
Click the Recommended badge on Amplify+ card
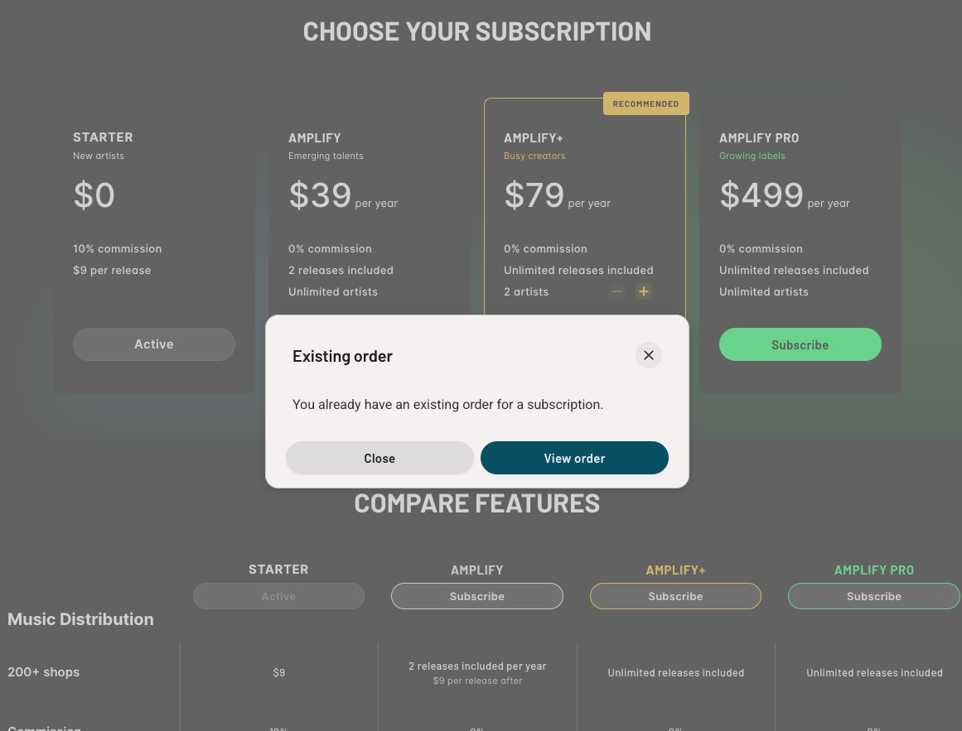pyautogui.click(x=646, y=103)
